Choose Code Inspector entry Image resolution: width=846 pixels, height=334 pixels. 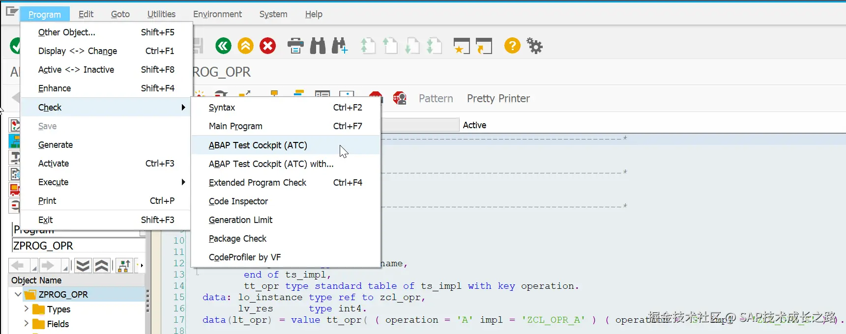pyautogui.click(x=286, y=201)
